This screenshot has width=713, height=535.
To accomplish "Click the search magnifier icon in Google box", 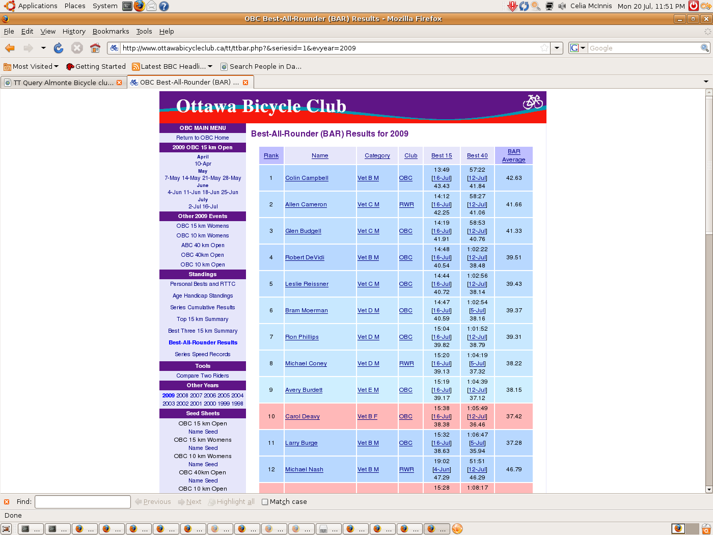I will [704, 48].
